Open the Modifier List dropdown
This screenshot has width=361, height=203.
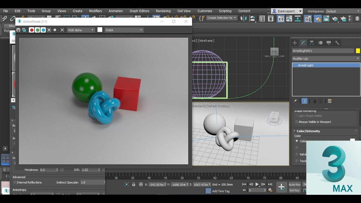[x=326, y=59]
